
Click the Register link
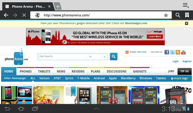coord(187,61)
